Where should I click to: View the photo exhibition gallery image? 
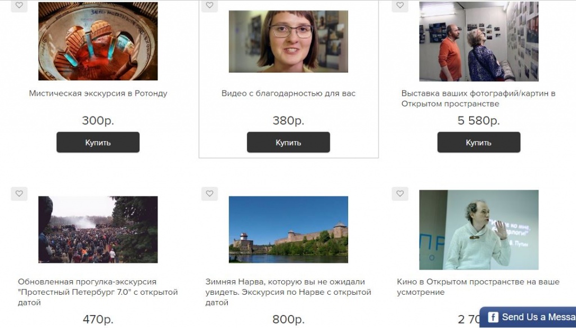click(479, 41)
